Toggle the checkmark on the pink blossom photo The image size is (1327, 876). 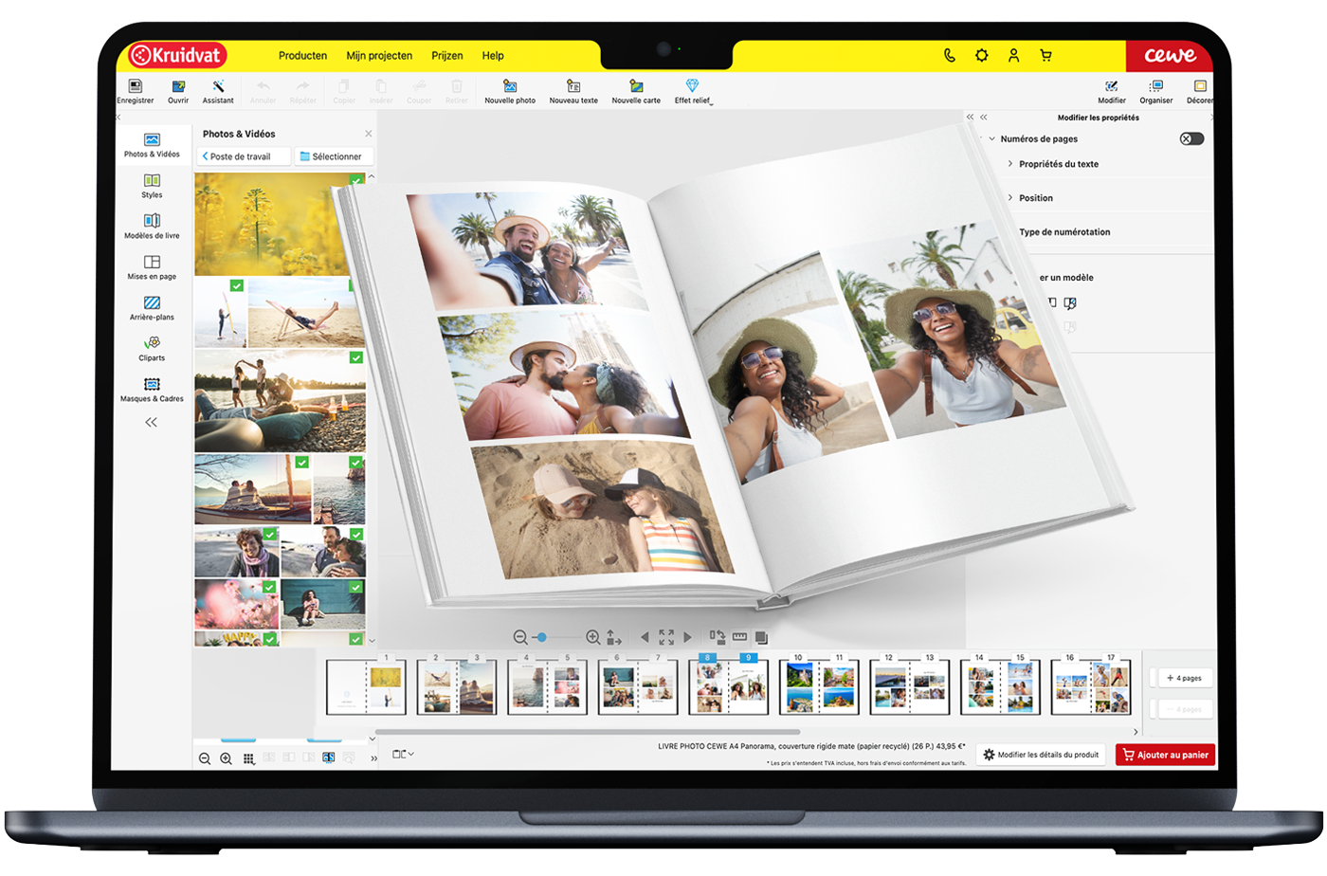pos(270,588)
